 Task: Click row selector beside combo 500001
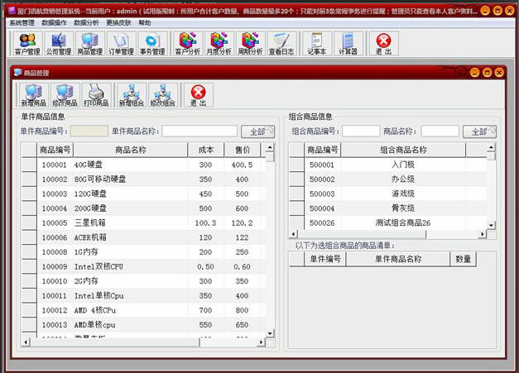[x=297, y=165]
